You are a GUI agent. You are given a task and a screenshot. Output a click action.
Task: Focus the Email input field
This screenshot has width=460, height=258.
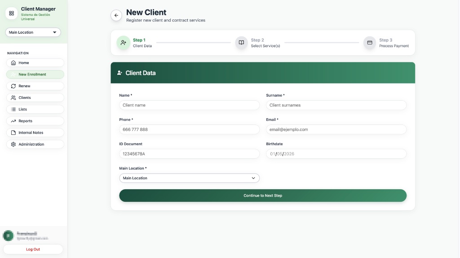coord(336,129)
